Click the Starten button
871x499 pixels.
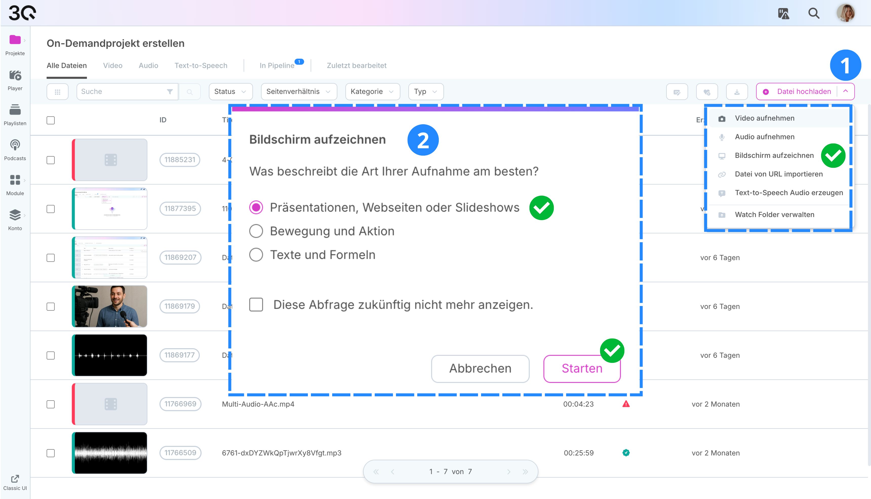[x=582, y=369]
